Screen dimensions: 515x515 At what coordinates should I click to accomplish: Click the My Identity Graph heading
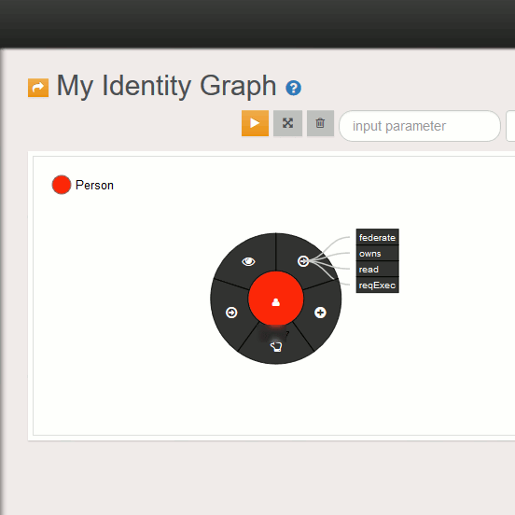point(166,86)
